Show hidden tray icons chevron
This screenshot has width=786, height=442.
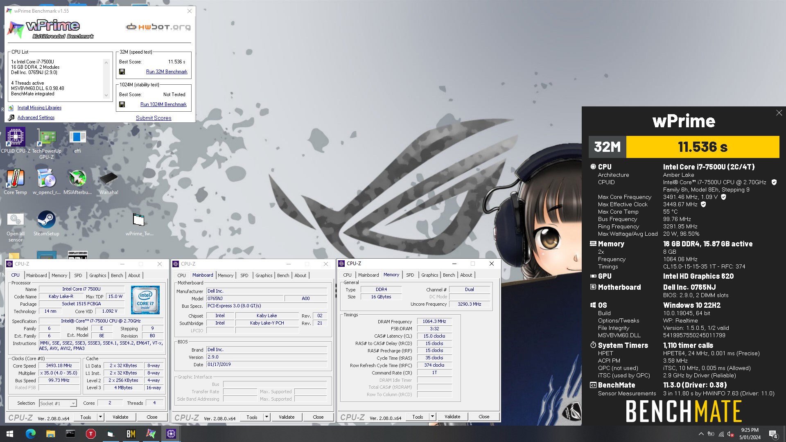(701, 434)
